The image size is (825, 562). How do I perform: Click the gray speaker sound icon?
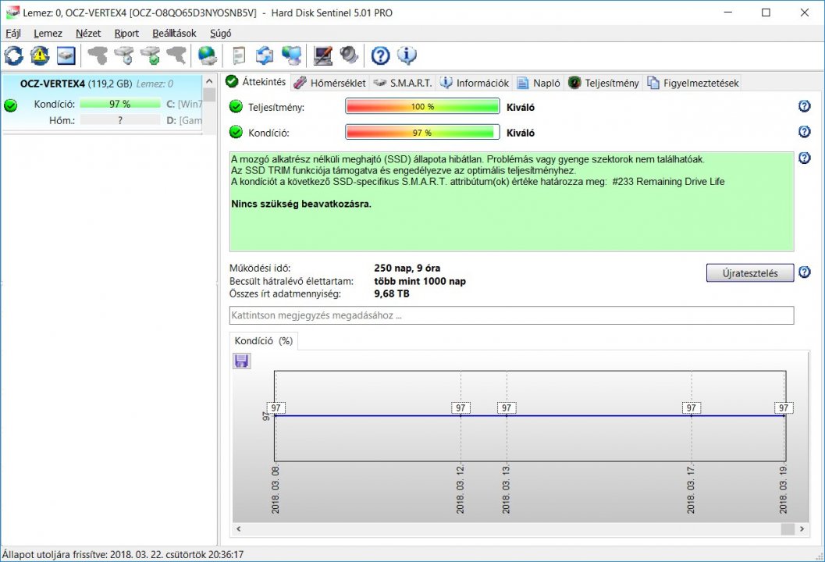349,55
